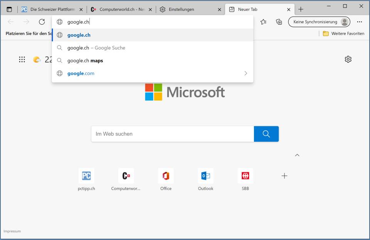Select google.ch maps search suggestion
The image size is (370, 240).
153,60
